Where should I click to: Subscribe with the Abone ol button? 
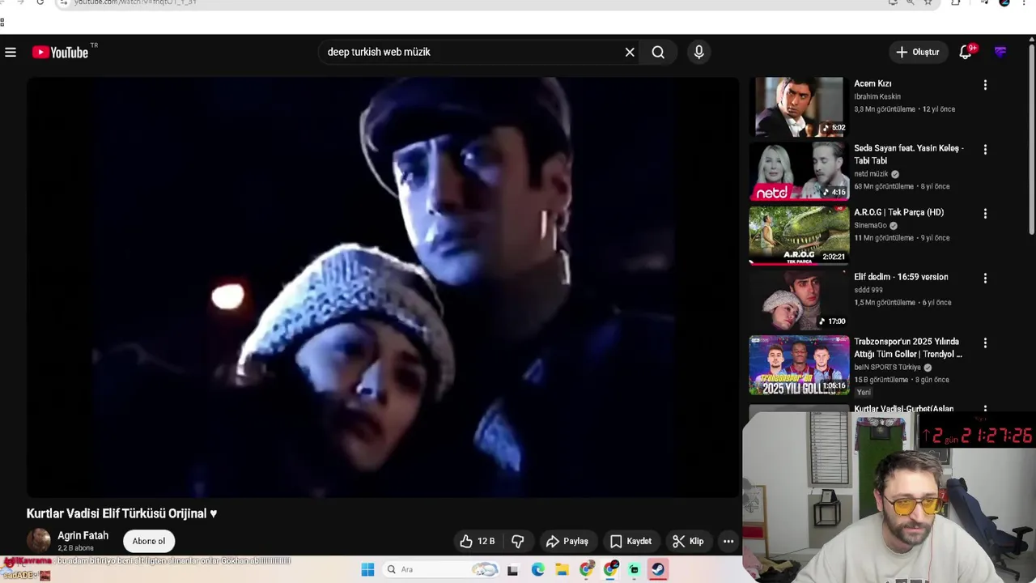pos(149,541)
